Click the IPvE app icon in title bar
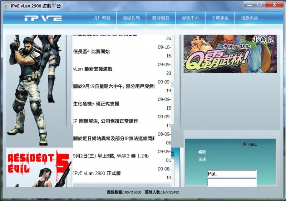 coord(6,6)
